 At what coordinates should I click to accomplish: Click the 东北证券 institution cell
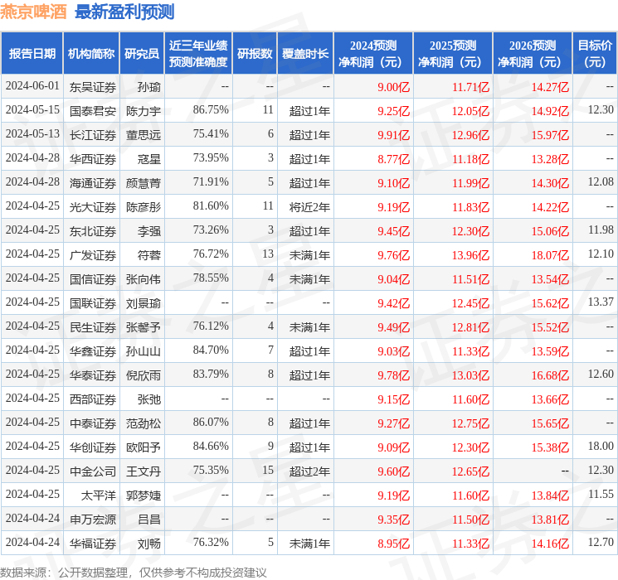(93, 230)
